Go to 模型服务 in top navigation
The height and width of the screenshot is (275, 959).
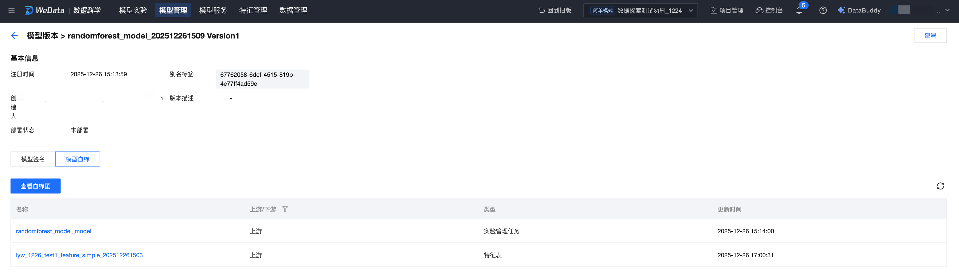pos(213,10)
